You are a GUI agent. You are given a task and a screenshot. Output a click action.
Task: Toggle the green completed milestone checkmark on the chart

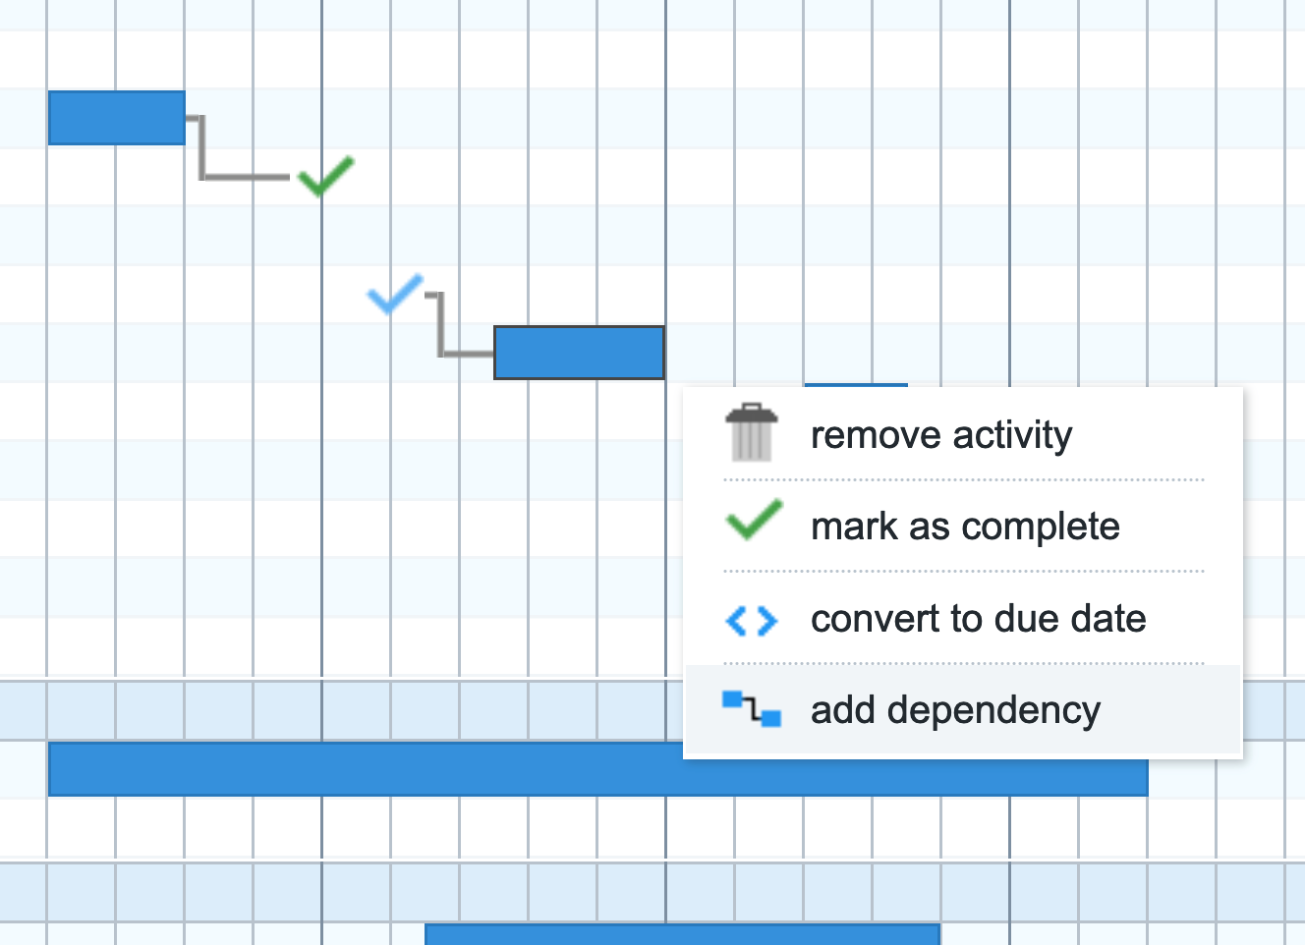pos(323,178)
